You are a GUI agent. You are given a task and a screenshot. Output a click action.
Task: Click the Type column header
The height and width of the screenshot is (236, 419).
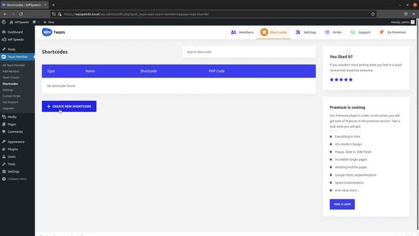pyautogui.click(x=51, y=71)
